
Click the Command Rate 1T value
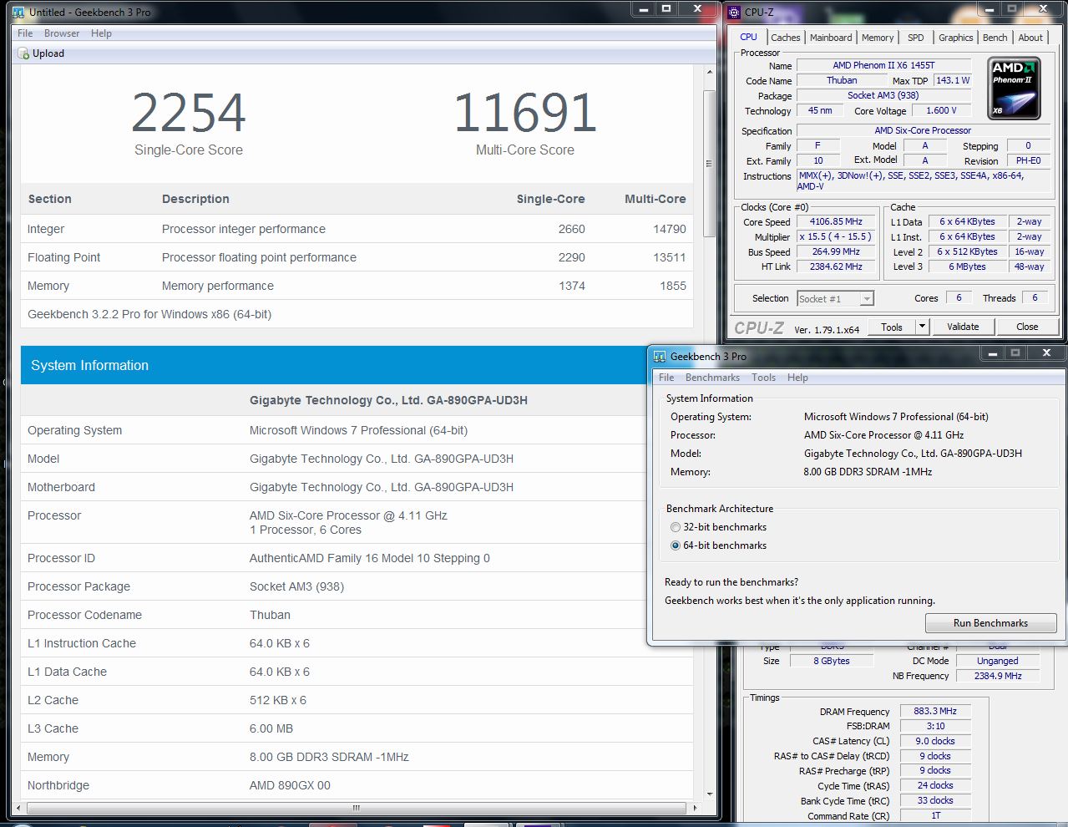[935, 816]
